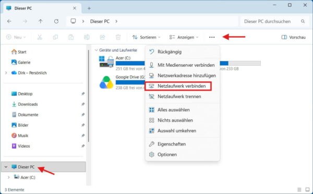
Task: Open the Bilder quick access folder
Action: tap(20, 125)
